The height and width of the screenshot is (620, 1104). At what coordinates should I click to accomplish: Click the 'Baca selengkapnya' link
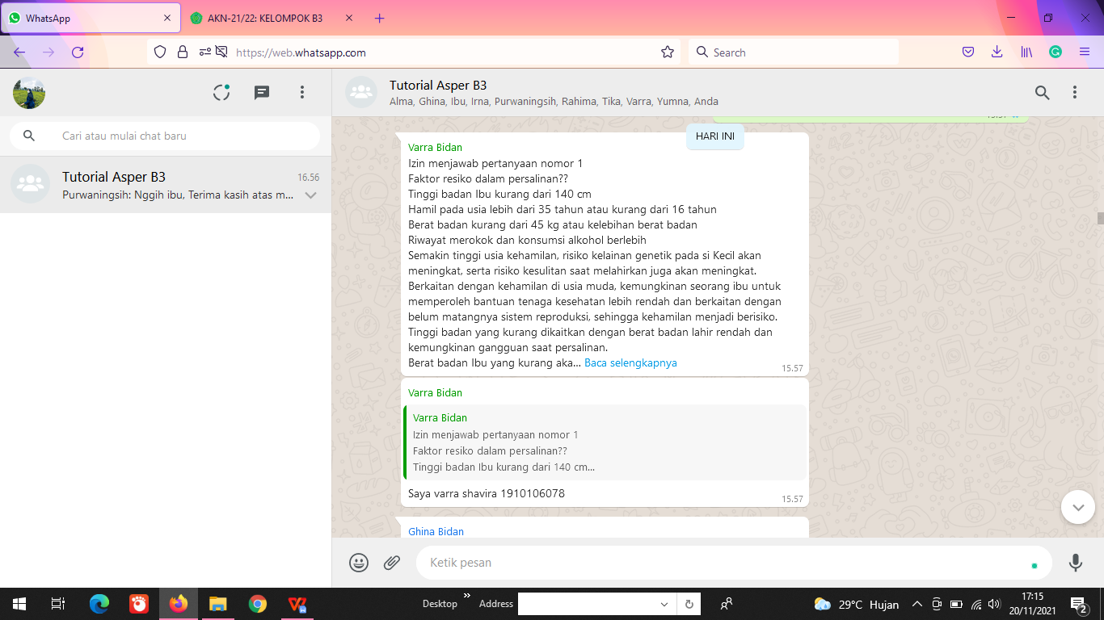(630, 363)
